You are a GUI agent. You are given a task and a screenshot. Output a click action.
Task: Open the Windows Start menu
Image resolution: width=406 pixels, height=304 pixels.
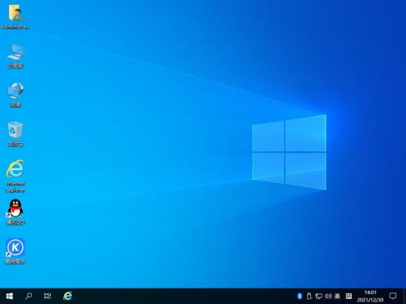(10, 296)
